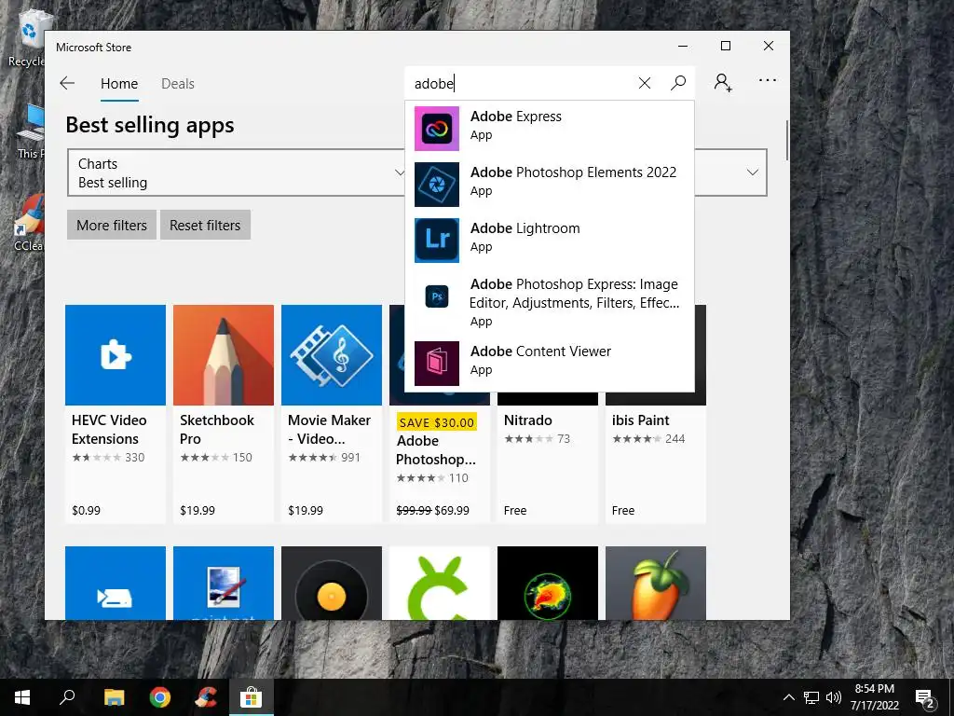Switch to the Home tab
The height and width of the screenshot is (716, 954).
(119, 83)
